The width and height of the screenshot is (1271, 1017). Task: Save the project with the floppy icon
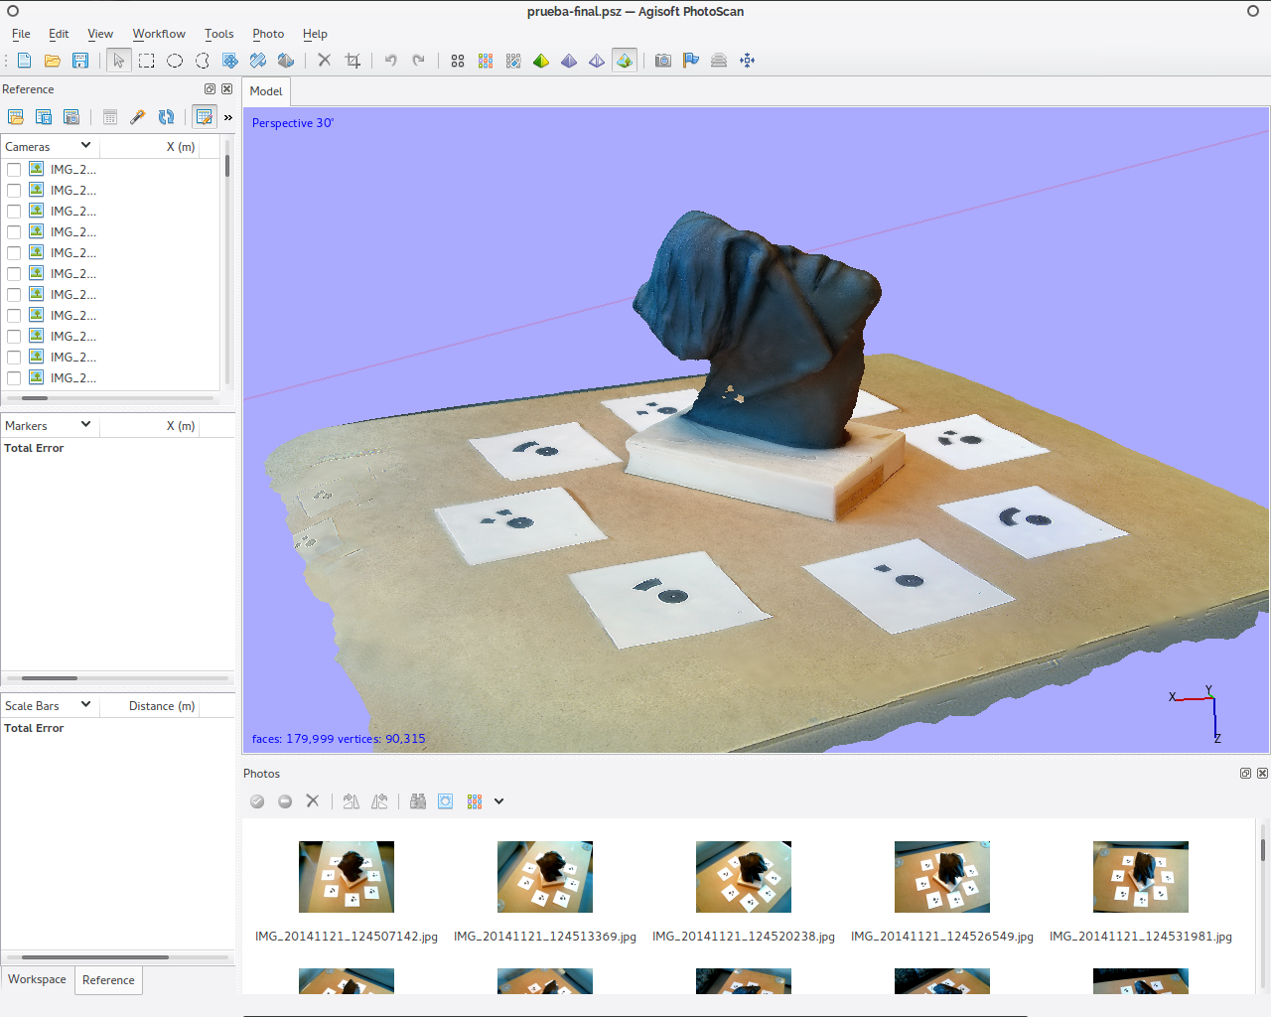(x=80, y=61)
